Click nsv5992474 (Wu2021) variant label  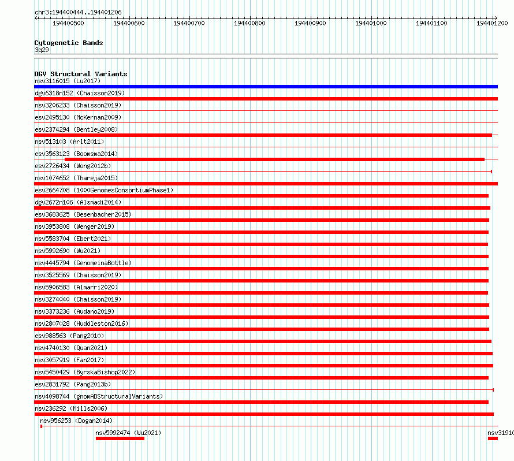pos(128,433)
